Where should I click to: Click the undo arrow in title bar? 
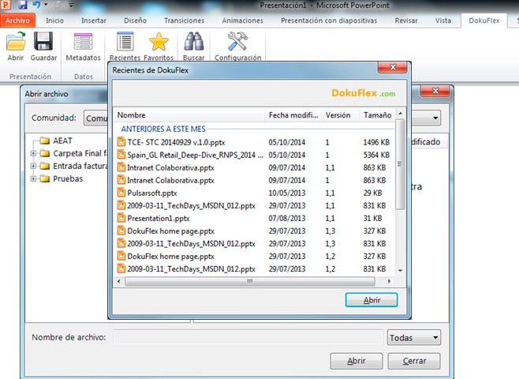click(37, 5)
